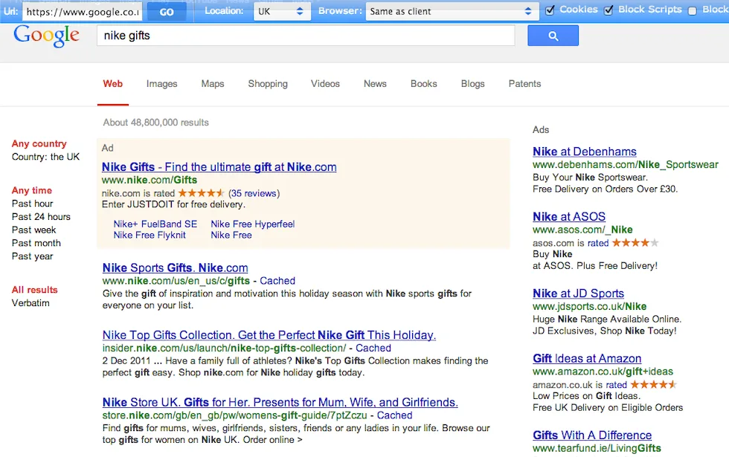The height and width of the screenshot is (457, 729).
Task: Open the Location dropdown showing UK
Action: 281,12
